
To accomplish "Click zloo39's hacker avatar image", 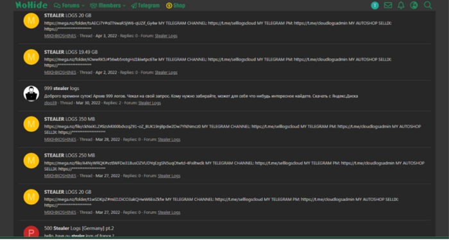I will [x=31, y=93].
